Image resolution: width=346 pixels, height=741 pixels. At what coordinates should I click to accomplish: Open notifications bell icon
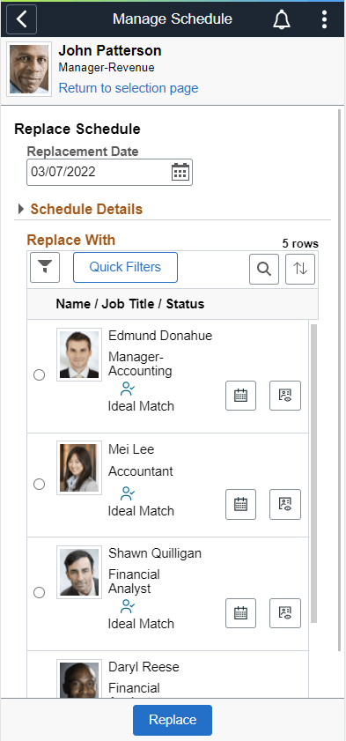point(282,19)
